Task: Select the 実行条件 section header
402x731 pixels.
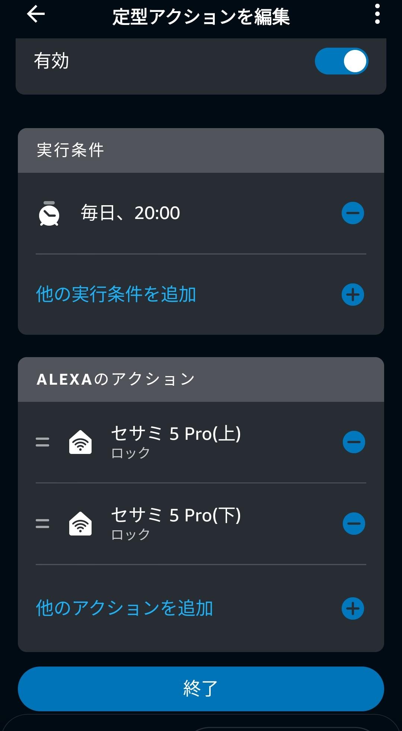Action: pyautogui.click(x=70, y=150)
